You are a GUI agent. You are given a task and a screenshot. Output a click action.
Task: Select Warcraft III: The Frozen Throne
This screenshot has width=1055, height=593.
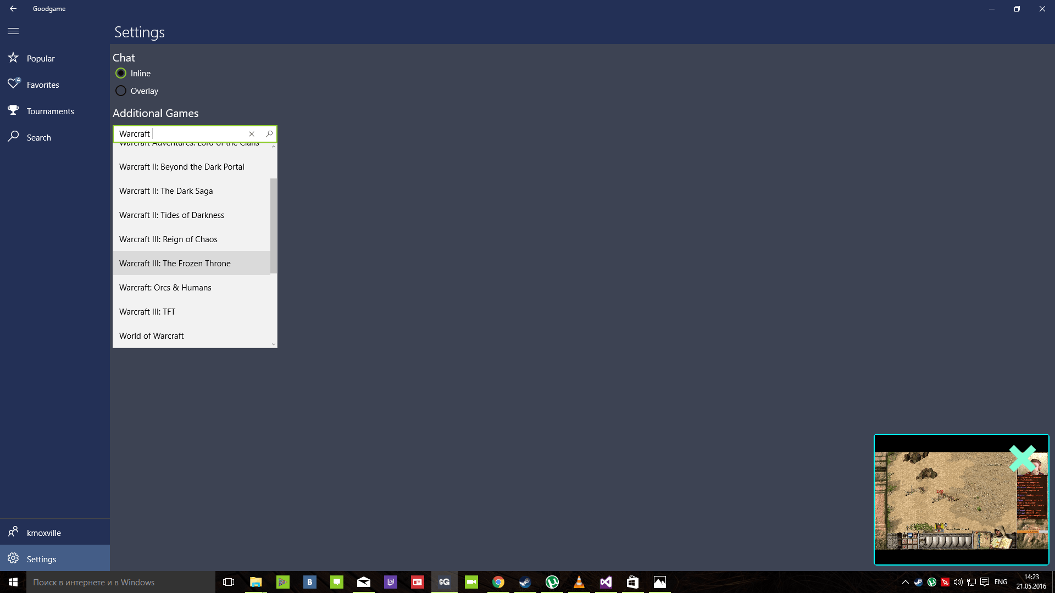point(175,263)
